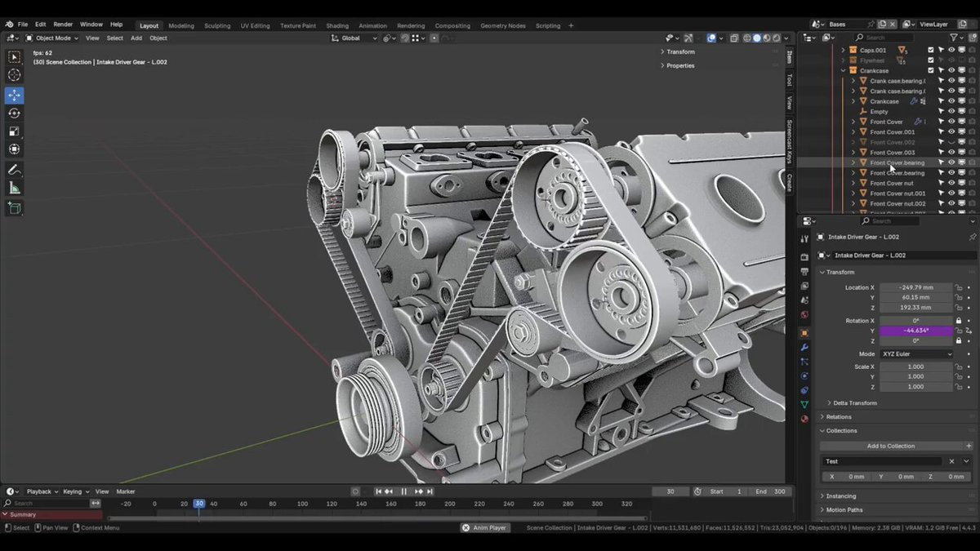Toggle lock on Location X
980x551 pixels.
pyautogui.click(x=959, y=287)
